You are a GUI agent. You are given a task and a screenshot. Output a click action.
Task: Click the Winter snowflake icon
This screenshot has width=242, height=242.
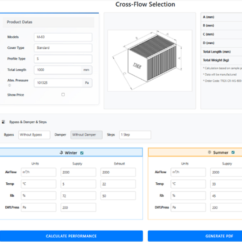(x=61, y=153)
